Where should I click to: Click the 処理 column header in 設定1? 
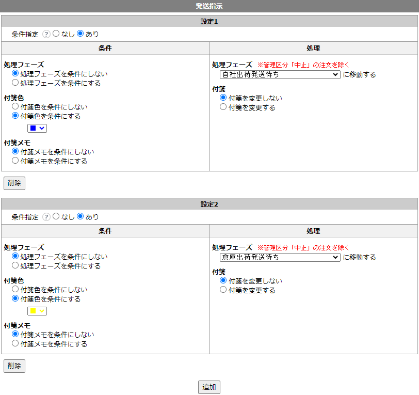(313, 48)
